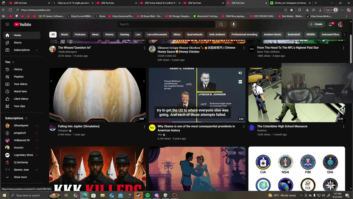Image resolution: width=353 pixels, height=199 pixels.
Task: Open The Columbine High School Massacre title
Action: click(x=282, y=126)
